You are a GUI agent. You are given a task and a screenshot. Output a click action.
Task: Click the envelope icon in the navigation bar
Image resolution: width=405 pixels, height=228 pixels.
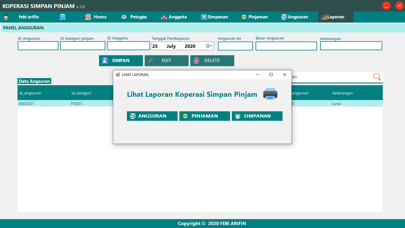63,17
